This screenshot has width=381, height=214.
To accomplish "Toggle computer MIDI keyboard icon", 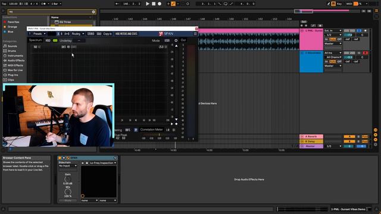I will 333,4.
